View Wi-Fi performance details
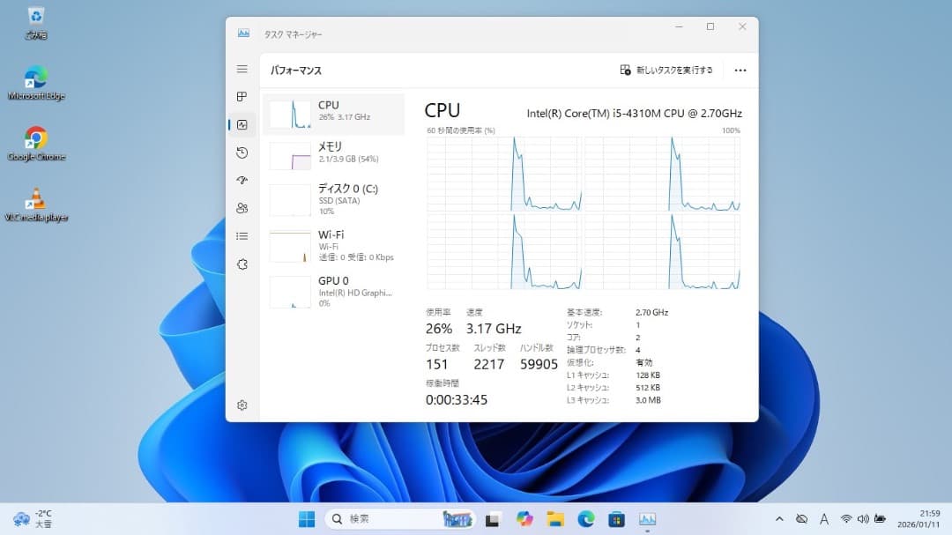 333,245
